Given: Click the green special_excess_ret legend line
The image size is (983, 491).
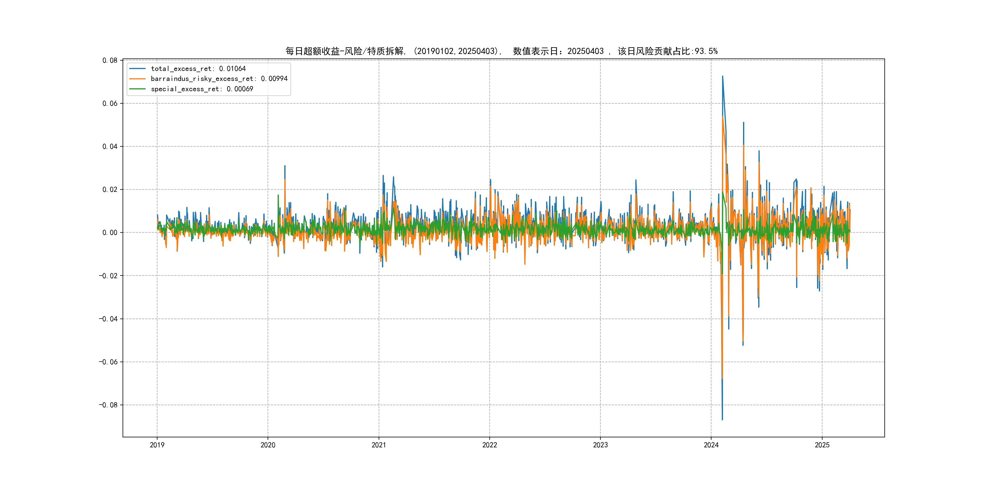Looking at the screenshot, I should click(x=137, y=89).
